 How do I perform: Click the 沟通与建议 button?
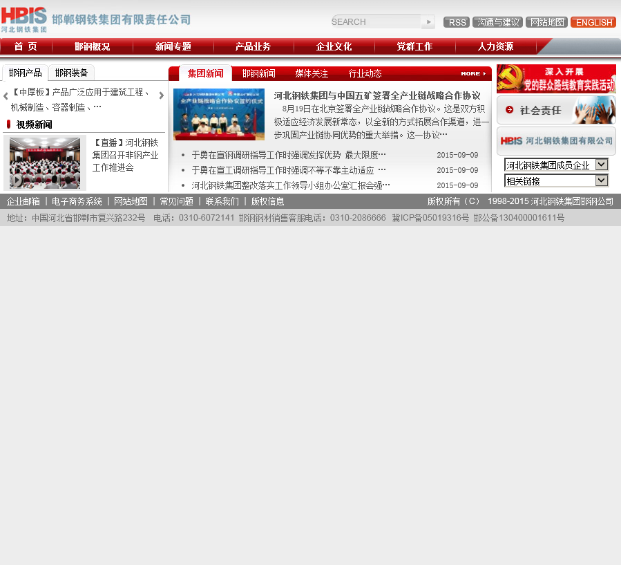(498, 22)
